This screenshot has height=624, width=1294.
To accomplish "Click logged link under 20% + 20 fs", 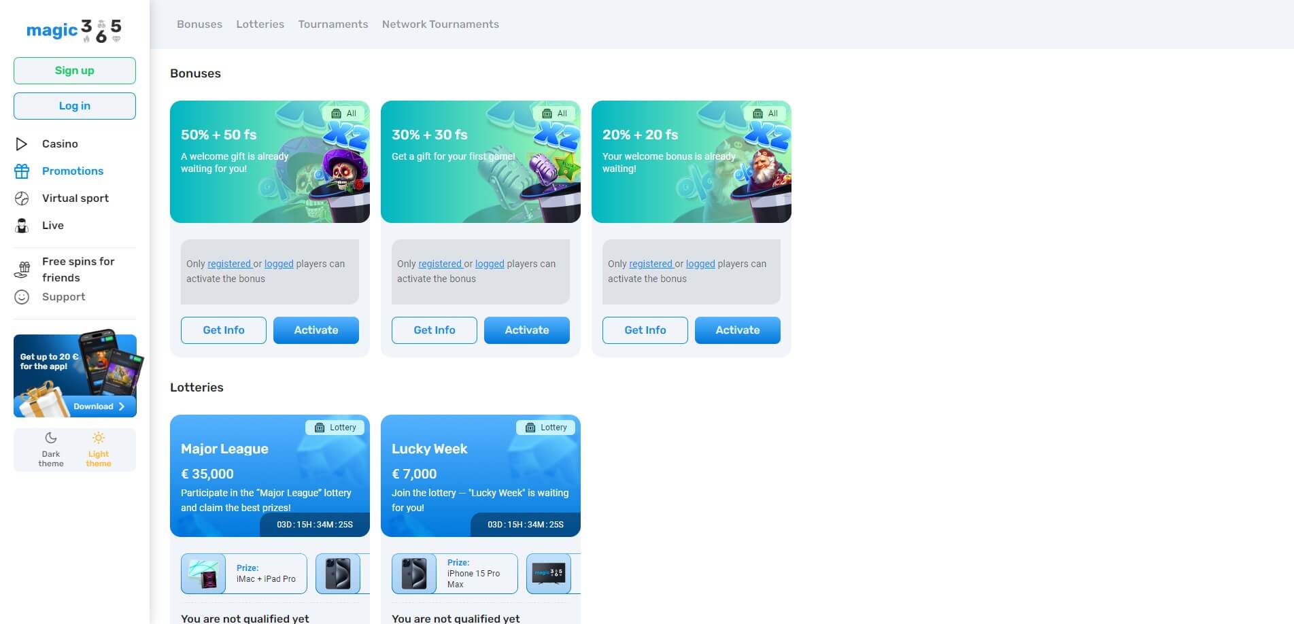I will (700, 264).
